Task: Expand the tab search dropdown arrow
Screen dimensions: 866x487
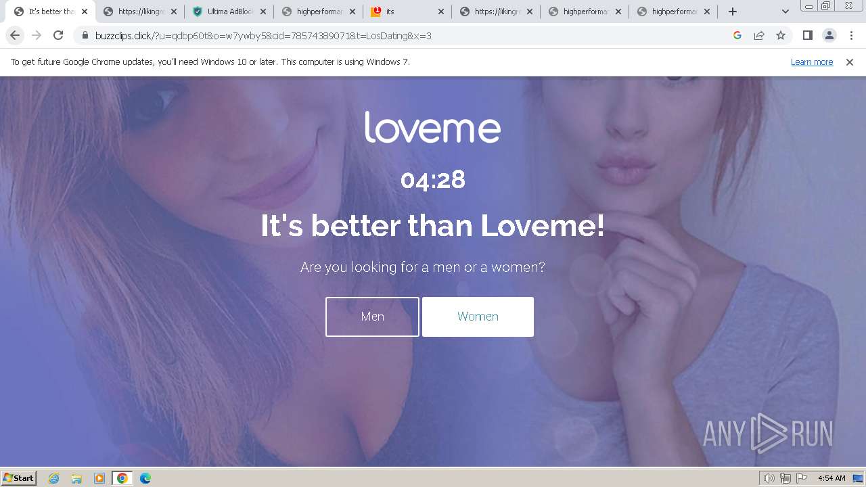Action: 785,11
